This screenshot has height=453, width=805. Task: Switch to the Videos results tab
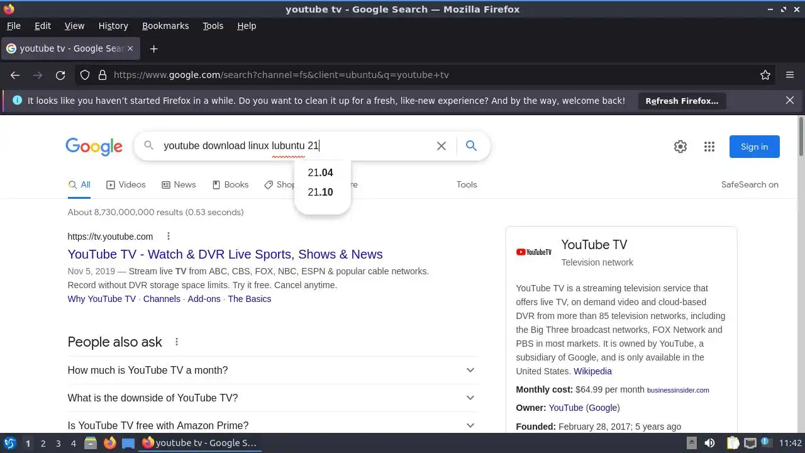coord(126,184)
